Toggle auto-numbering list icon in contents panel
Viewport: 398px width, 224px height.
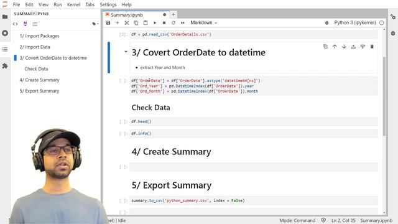click(35, 24)
